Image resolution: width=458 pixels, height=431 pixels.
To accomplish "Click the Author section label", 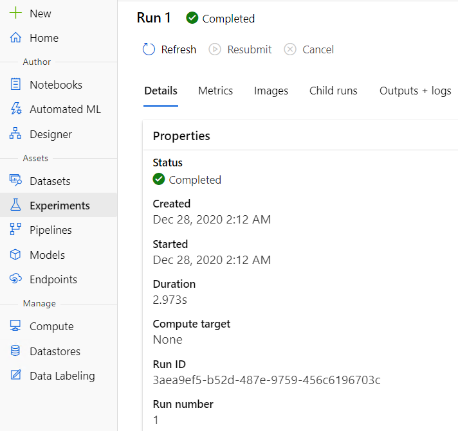I will (x=37, y=62).
